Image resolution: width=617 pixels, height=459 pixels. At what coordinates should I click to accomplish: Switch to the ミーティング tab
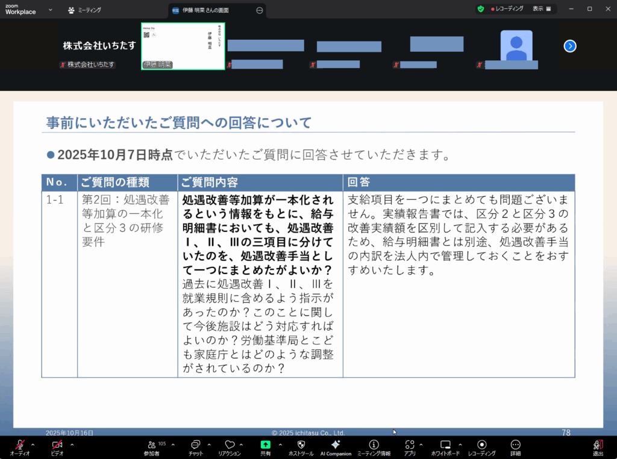85,10
